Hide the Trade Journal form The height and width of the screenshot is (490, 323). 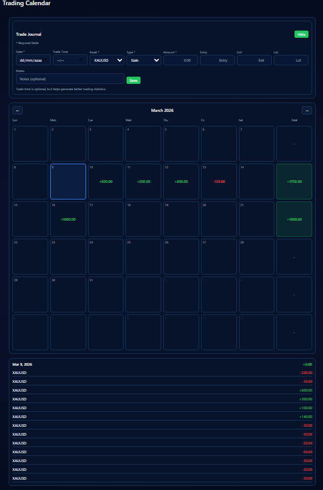click(301, 34)
